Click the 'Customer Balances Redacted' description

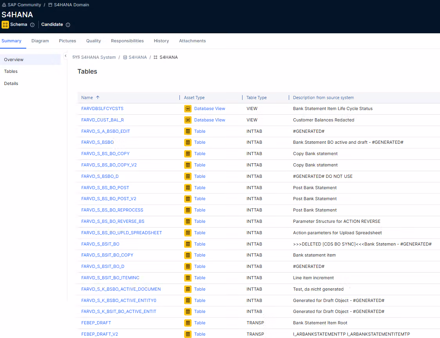(324, 120)
